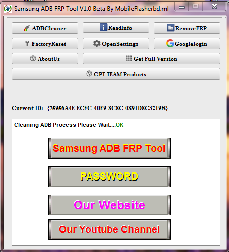
Task: Select the Current ID GUID text
Action: click(108, 108)
